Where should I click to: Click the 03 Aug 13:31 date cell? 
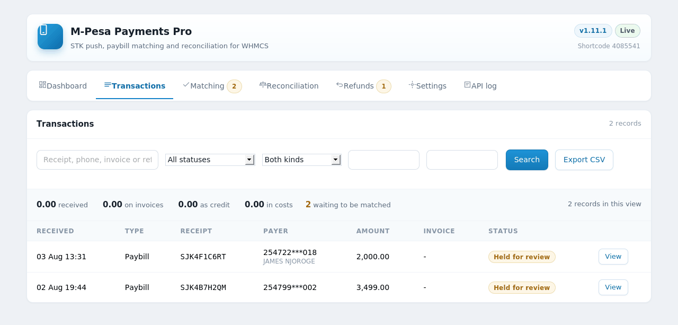click(61, 257)
